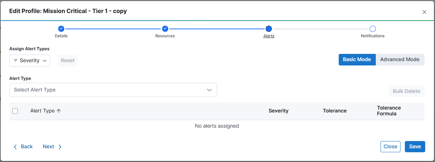Click the Tolerance Formula column header

tap(389, 111)
